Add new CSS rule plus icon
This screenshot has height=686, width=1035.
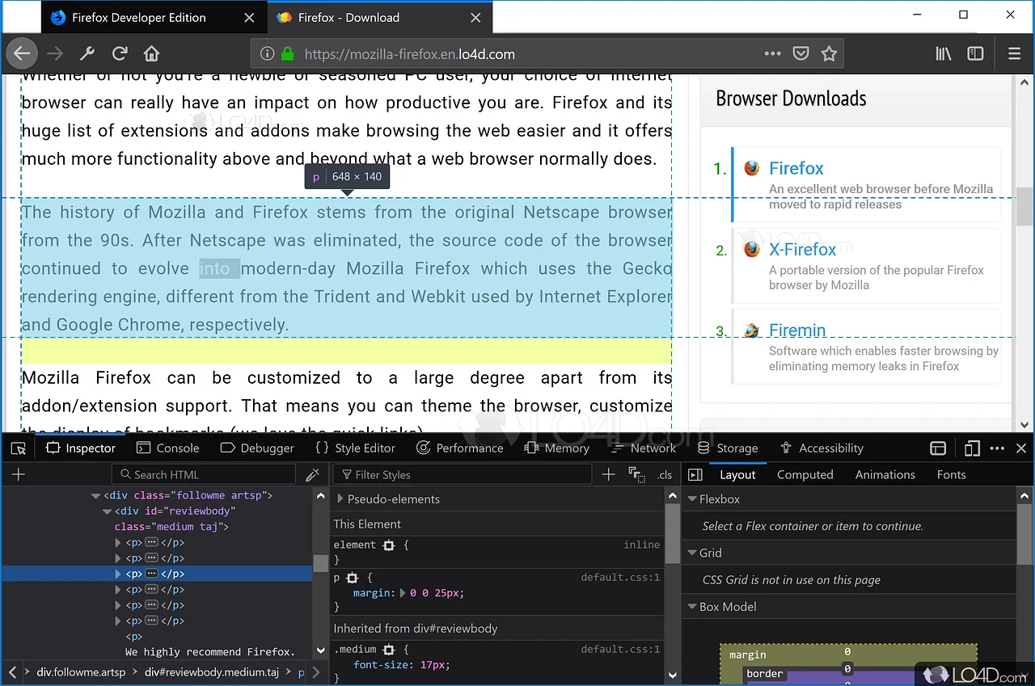click(x=609, y=475)
